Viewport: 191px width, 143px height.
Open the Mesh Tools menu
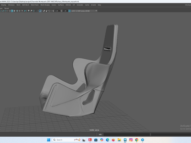(x=35, y=5)
